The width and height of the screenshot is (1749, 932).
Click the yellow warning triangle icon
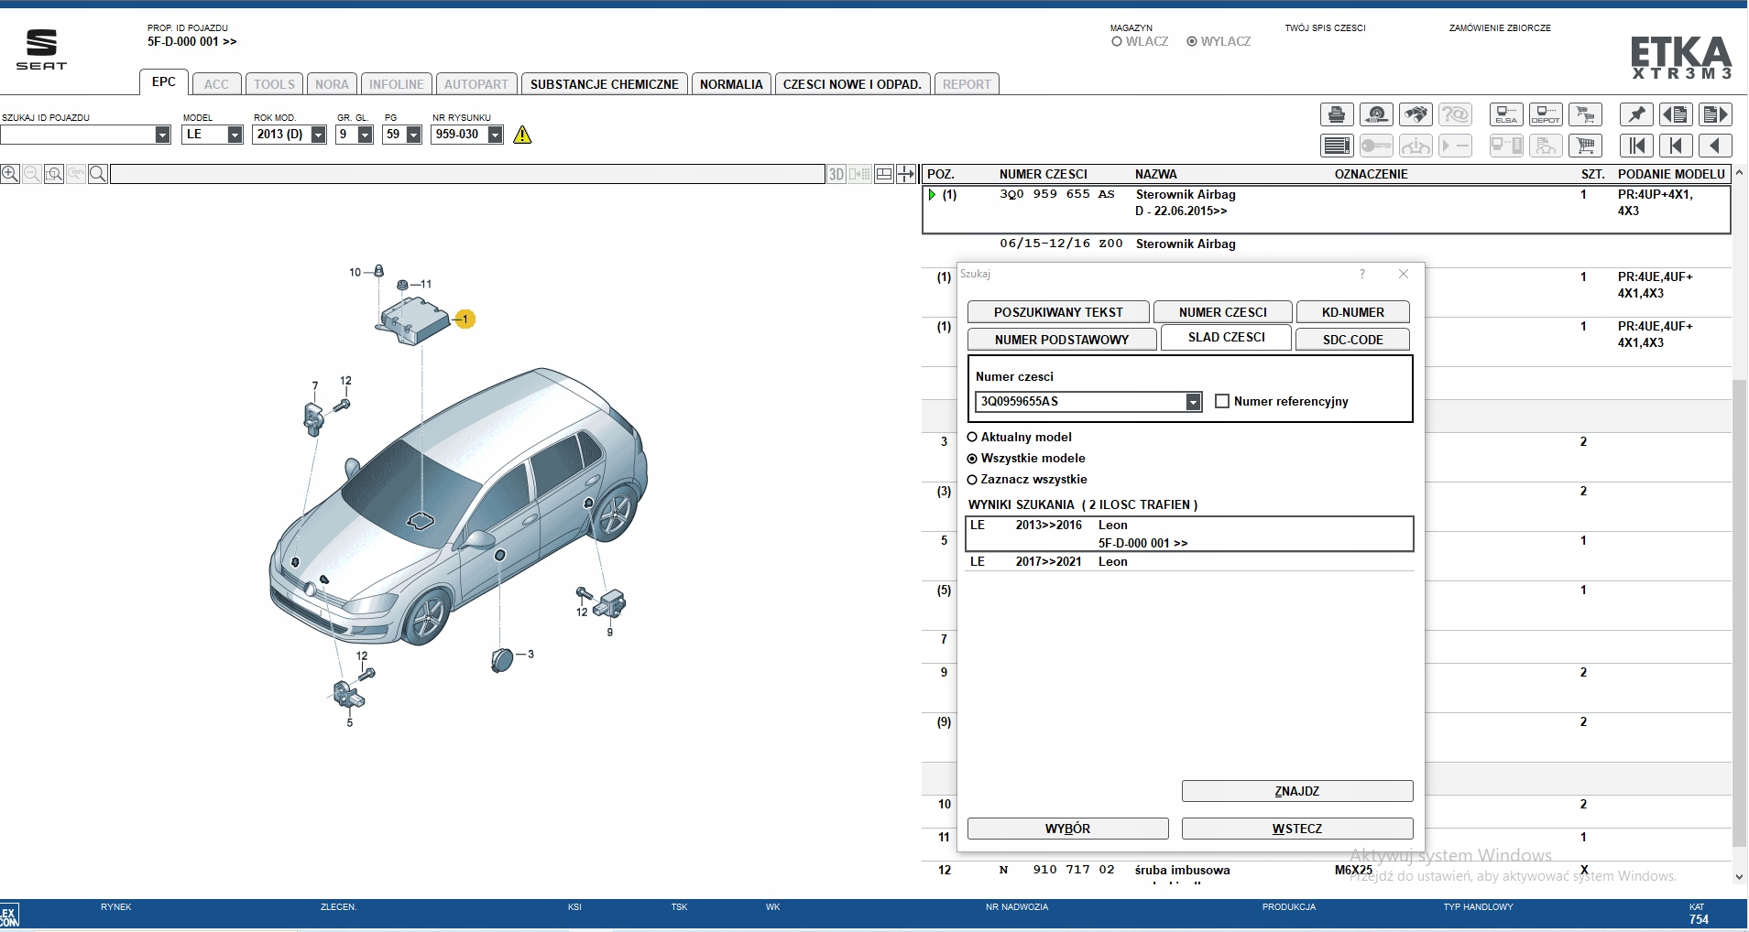point(522,135)
